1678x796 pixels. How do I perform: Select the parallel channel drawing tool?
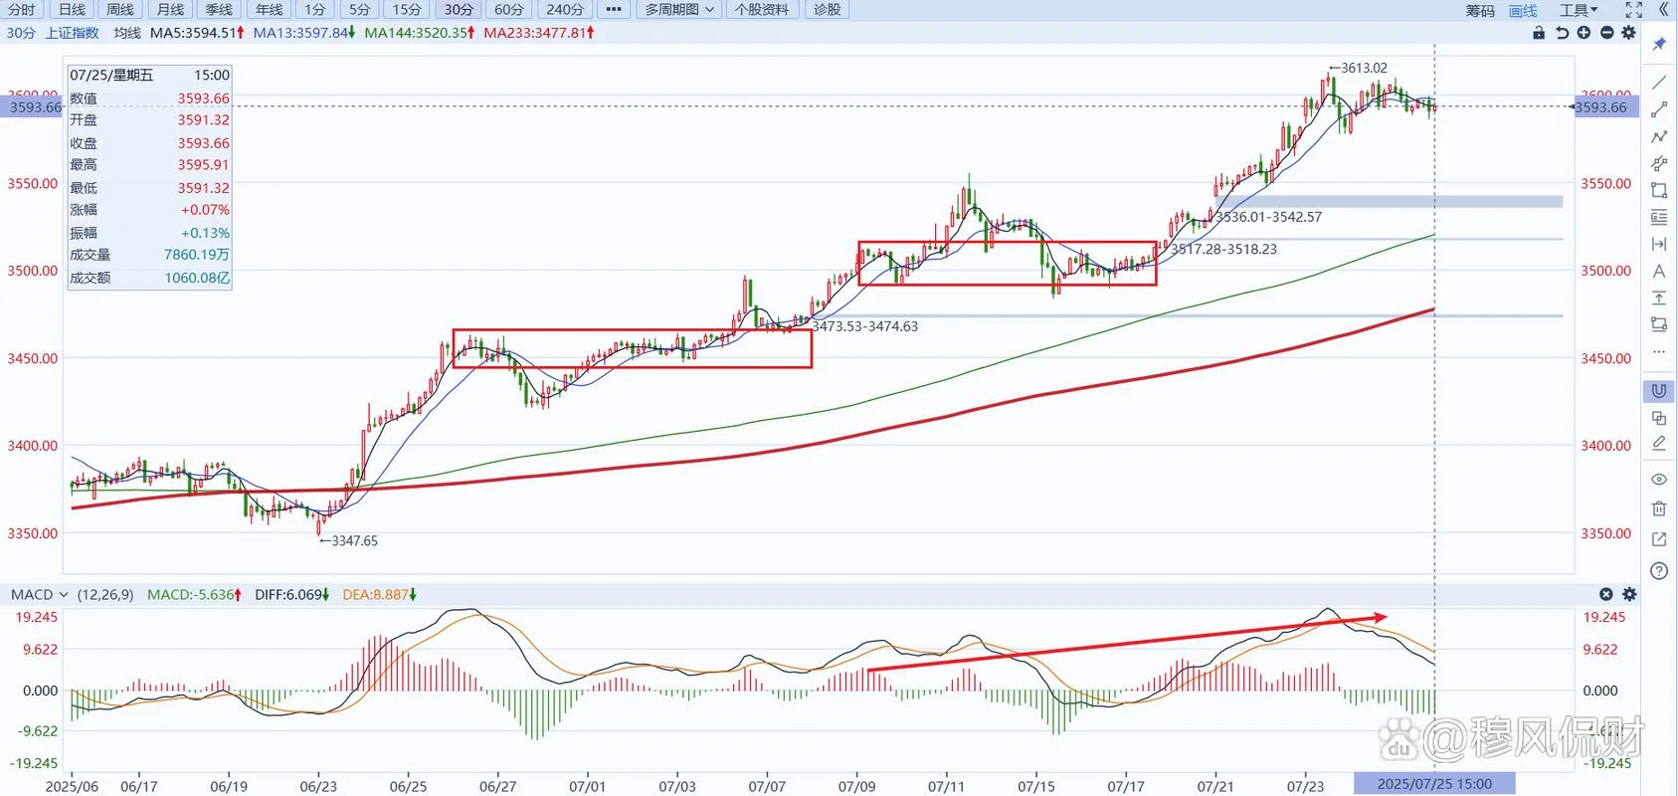1659,163
